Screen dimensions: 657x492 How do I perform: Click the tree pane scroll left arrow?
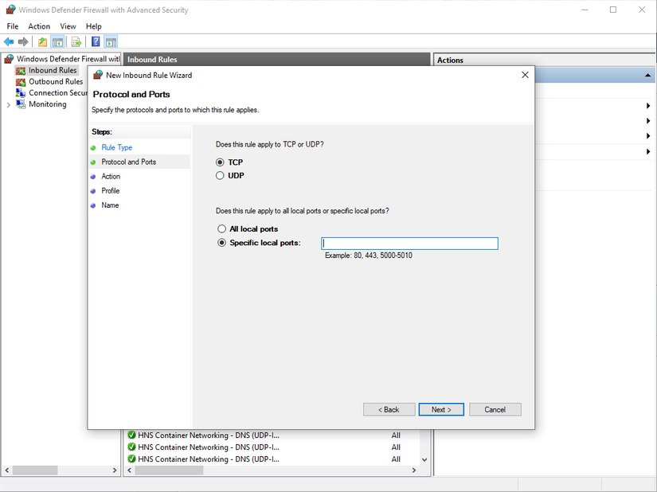point(6,471)
